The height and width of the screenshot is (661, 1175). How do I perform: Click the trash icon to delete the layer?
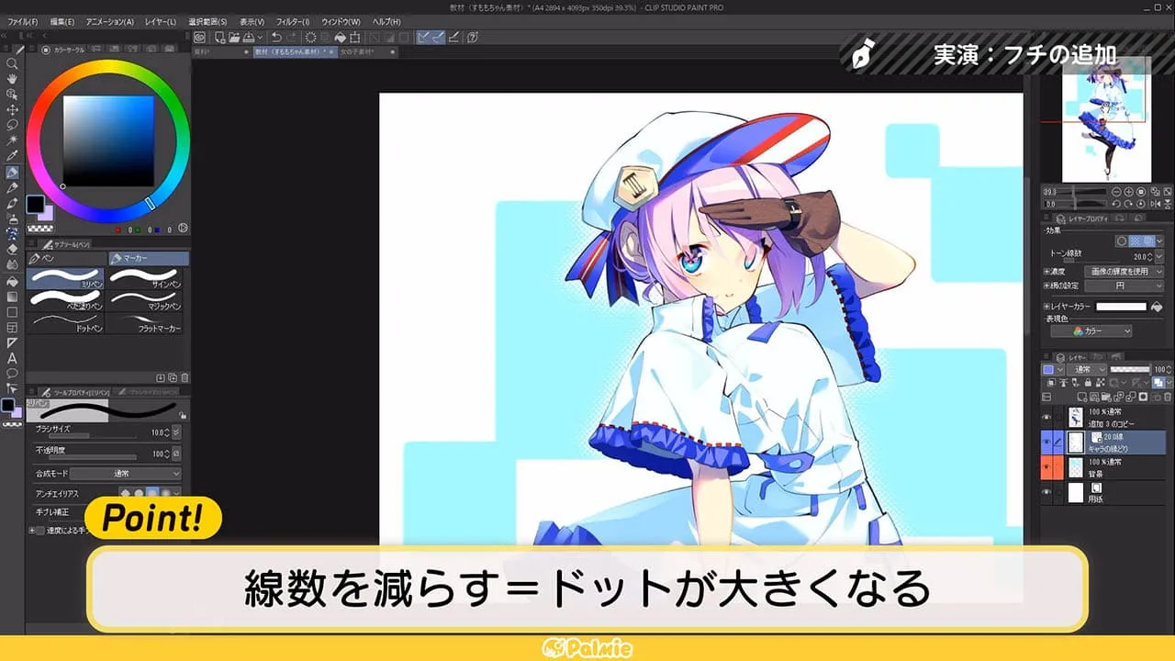(1168, 397)
